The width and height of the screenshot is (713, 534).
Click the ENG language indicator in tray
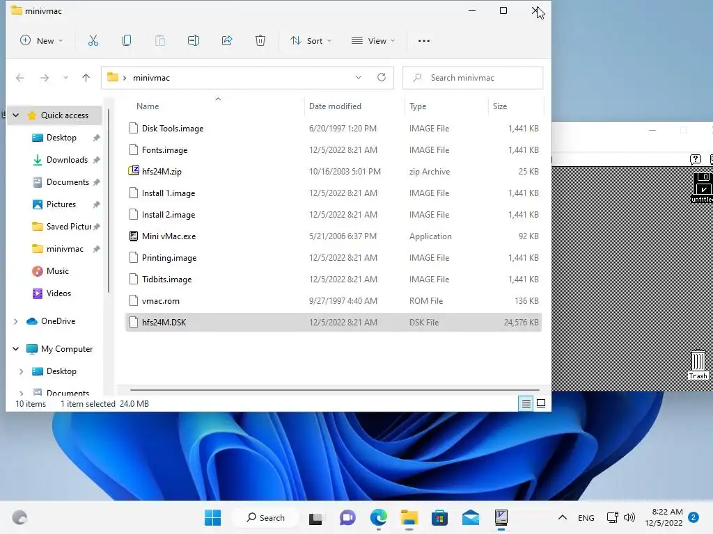coord(586,517)
